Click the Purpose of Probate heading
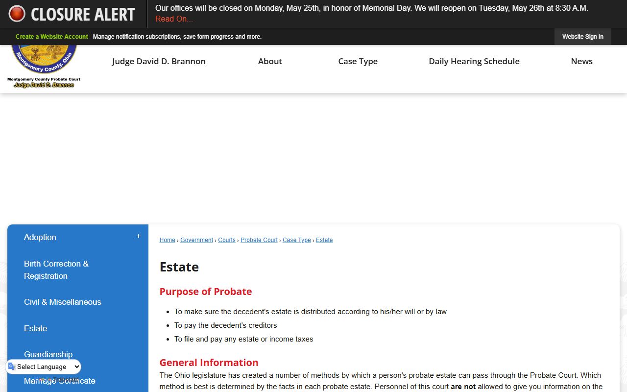 (x=206, y=292)
